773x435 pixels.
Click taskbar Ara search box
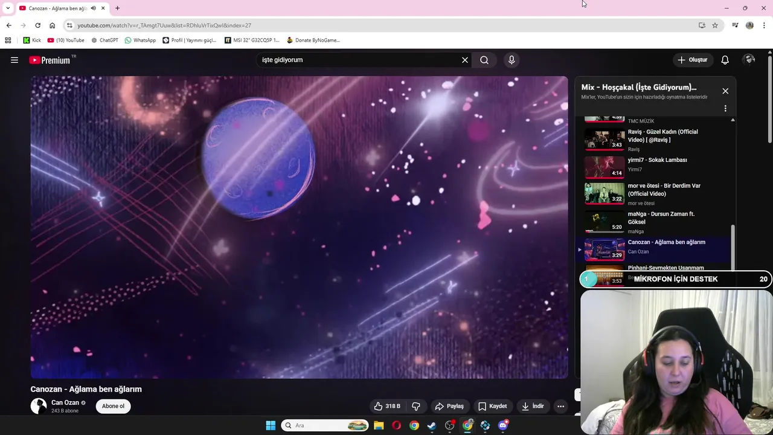click(325, 425)
